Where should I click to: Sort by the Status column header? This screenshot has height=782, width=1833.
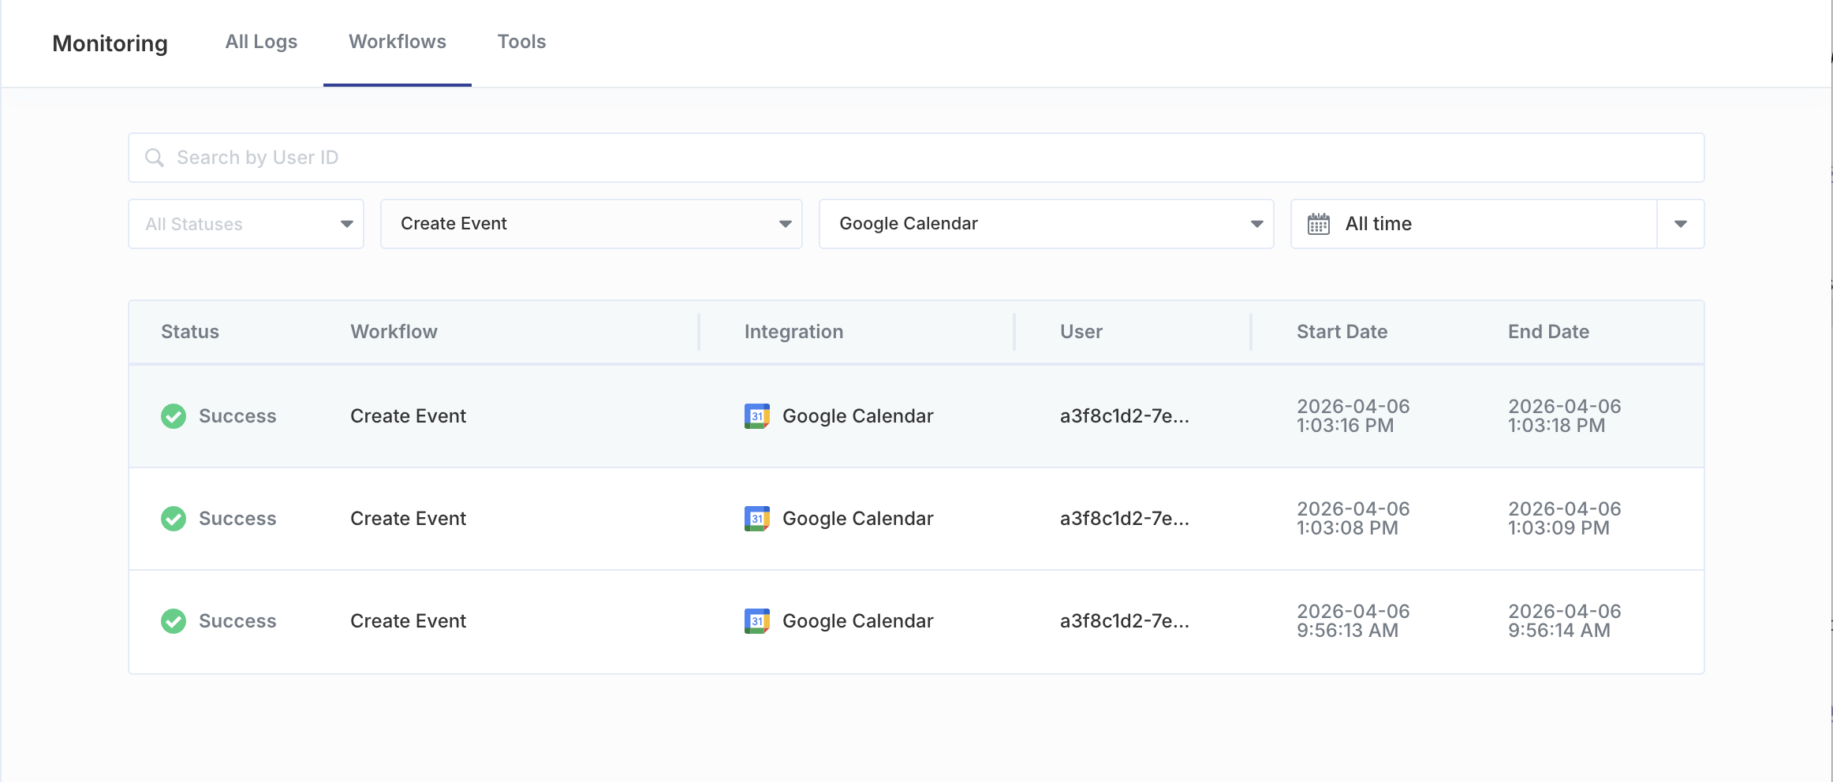190,332
